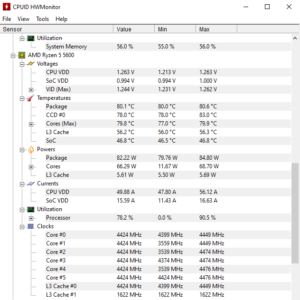Screen dimensions: 300x300
Task: Select the L3 Cache #1 clock row
Action: tap(168, 295)
